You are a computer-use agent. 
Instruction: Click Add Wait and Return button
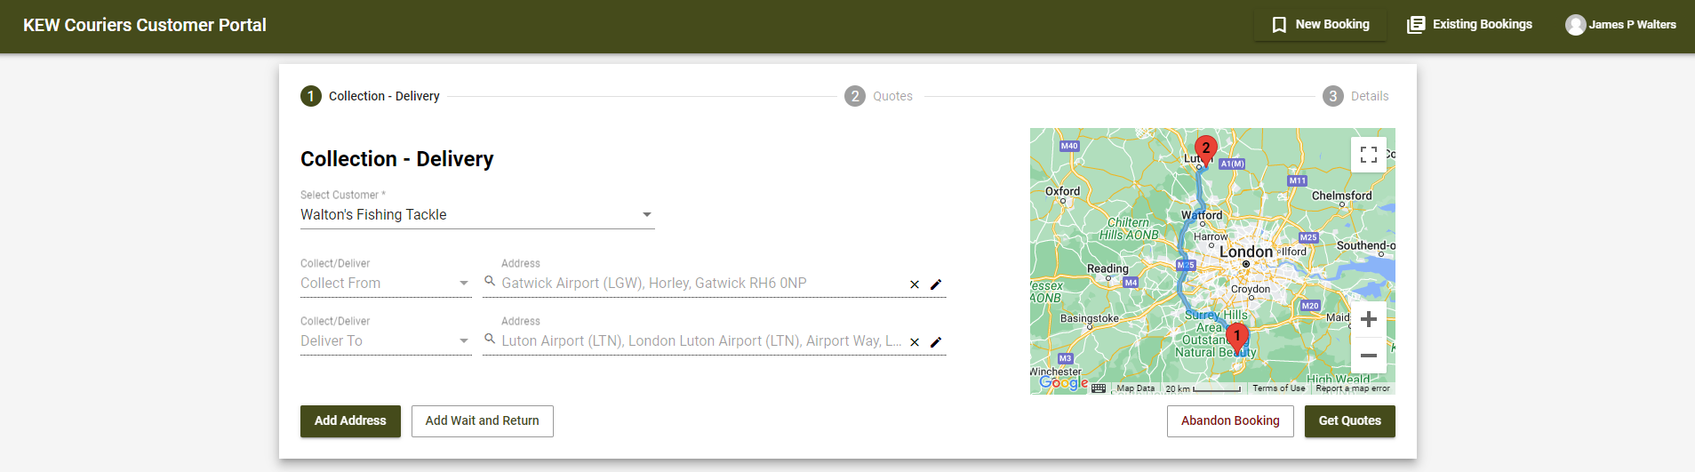pos(483,421)
